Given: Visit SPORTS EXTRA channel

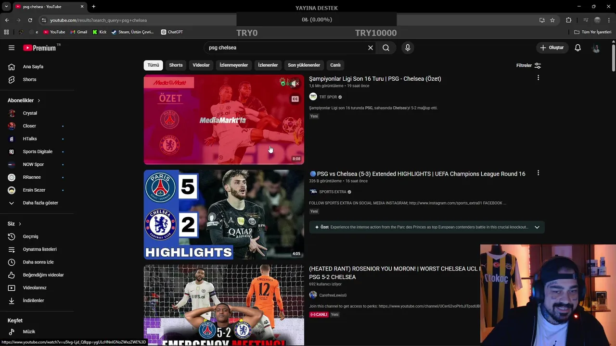Looking at the screenshot, I should coord(333,192).
